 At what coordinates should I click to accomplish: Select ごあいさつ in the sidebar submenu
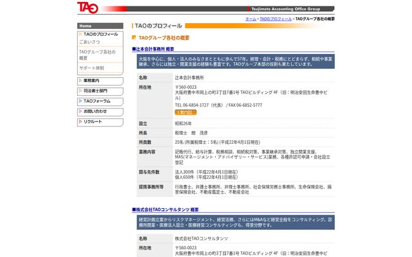point(89,42)
